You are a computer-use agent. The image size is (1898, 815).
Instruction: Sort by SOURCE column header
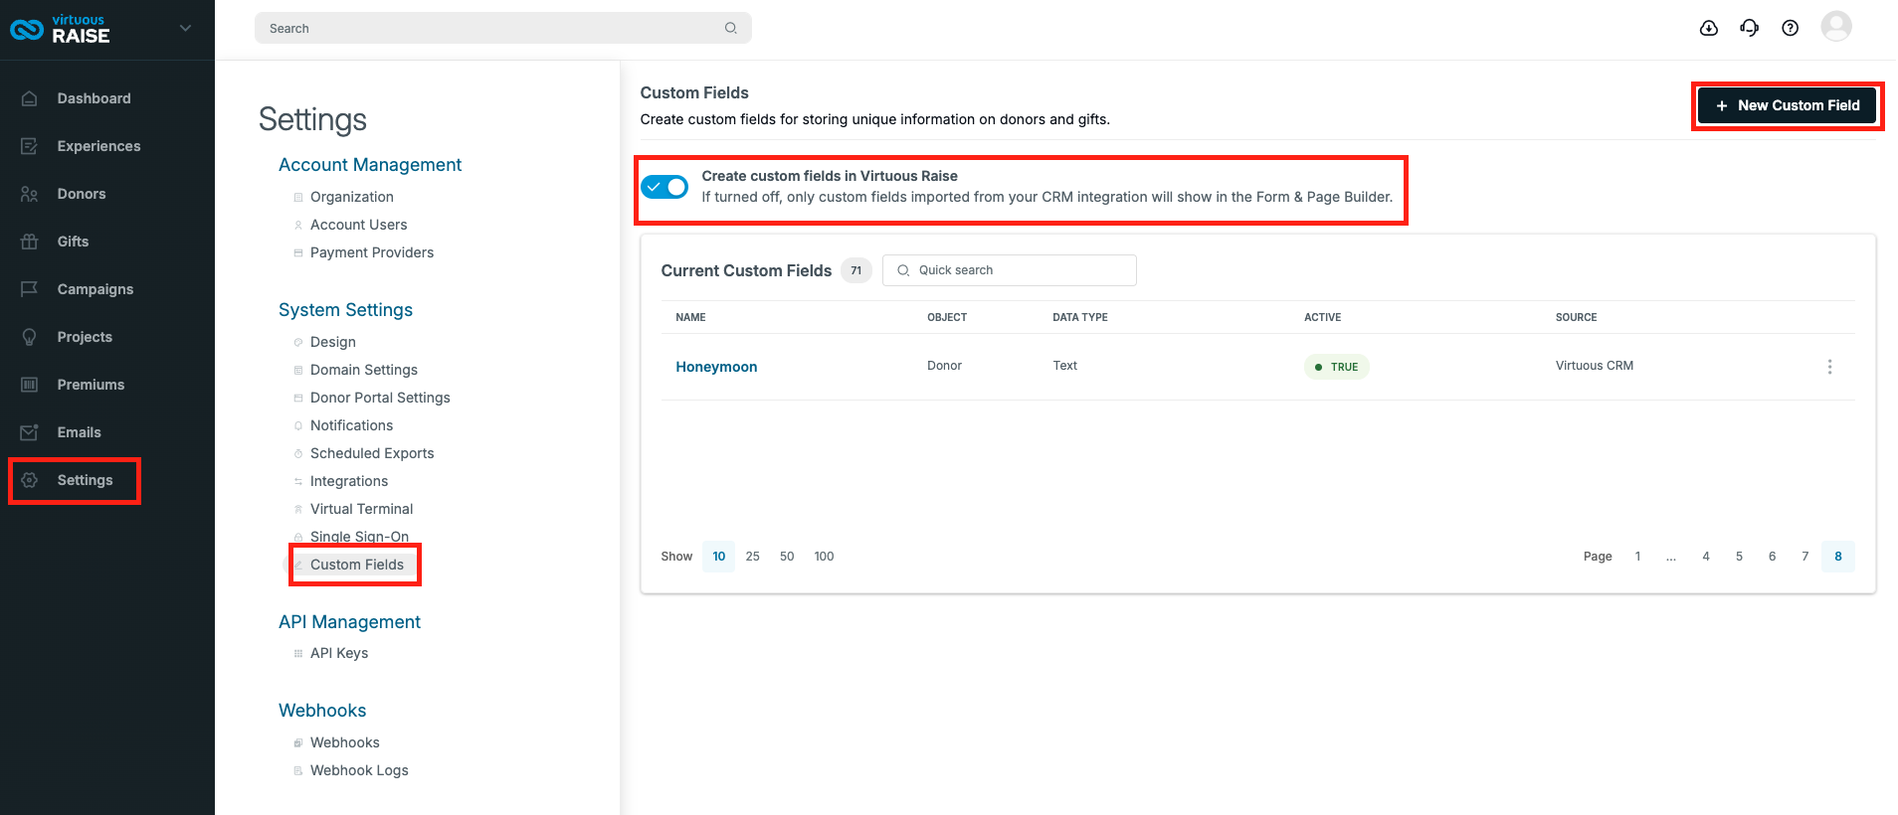click(1576, 317)
